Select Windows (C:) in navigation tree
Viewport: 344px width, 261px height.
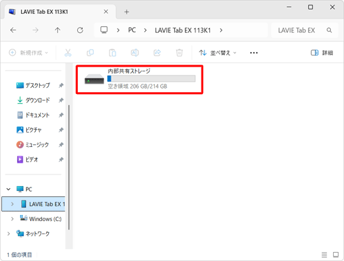tap(41, 219)
